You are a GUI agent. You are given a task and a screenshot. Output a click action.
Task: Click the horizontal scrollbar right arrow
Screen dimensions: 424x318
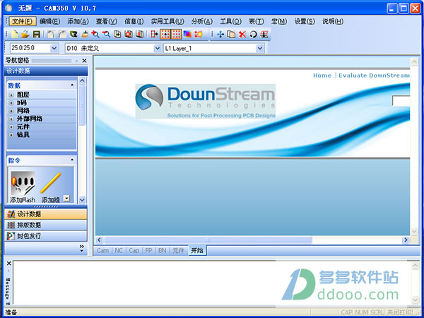pos(406,240)
